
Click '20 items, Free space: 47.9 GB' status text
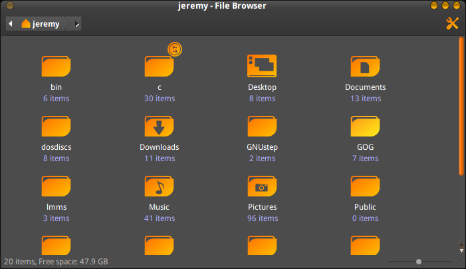56,262
